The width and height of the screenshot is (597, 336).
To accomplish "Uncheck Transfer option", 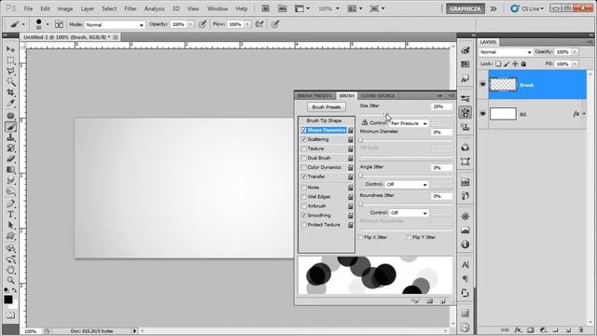I will coord(304,176).
